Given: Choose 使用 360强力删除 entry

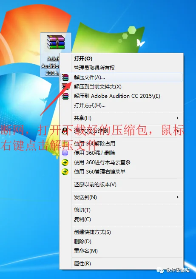Looking at the screenshot, I should coord(122,153).
